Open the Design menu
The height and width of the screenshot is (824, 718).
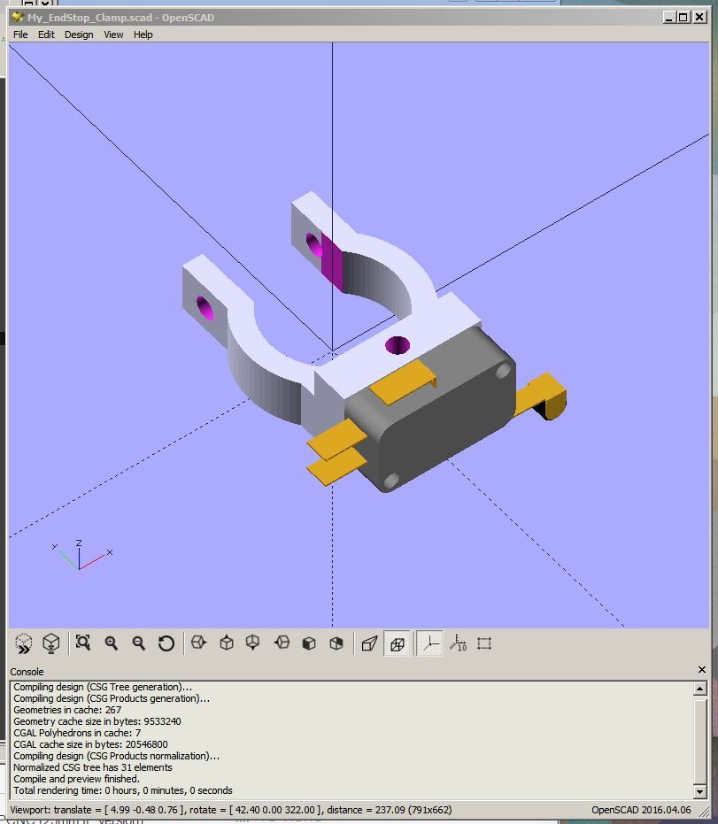pos(79,35)
